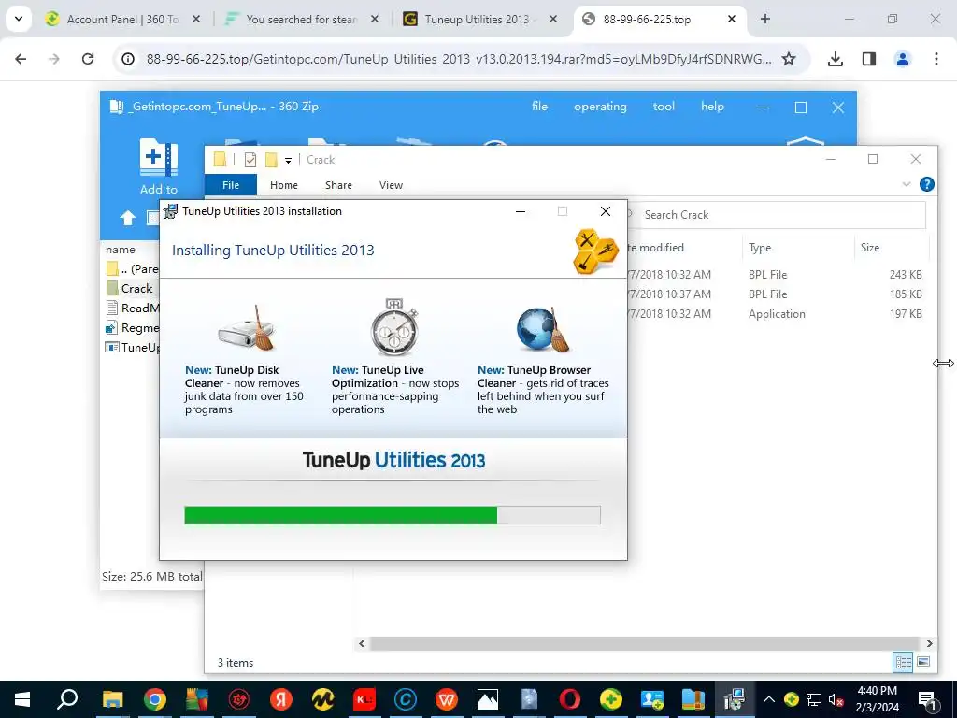
Task: Click the Explorer properties quick-access checkmark
Action: (250, 160)
